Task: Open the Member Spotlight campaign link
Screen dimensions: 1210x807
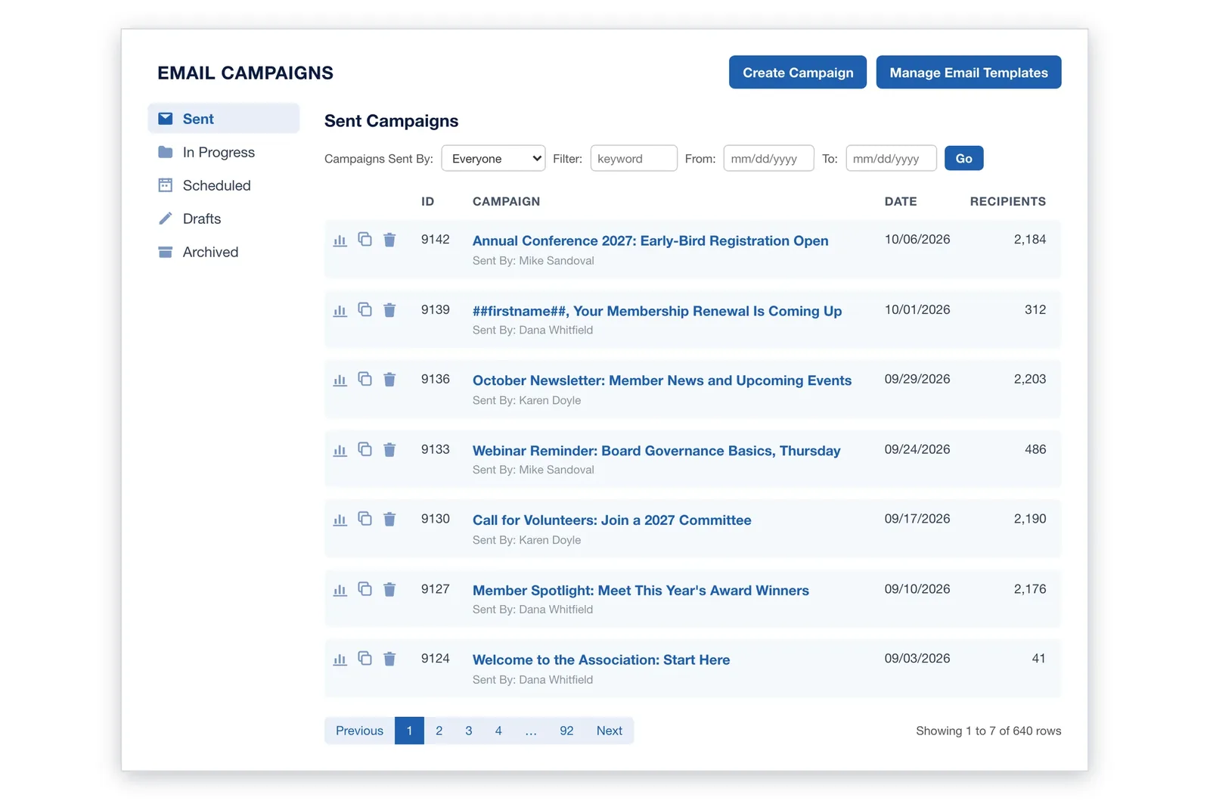Action: pyautogui.click(x=641, y=590)
